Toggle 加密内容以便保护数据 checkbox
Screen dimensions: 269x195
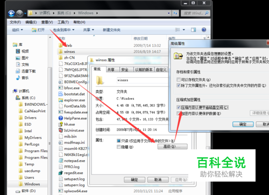(x=179, y=113)
